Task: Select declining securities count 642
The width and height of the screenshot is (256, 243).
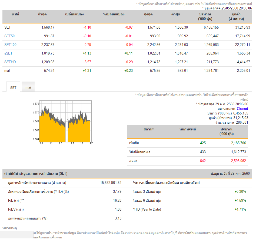Action: [x=203, y=161]
